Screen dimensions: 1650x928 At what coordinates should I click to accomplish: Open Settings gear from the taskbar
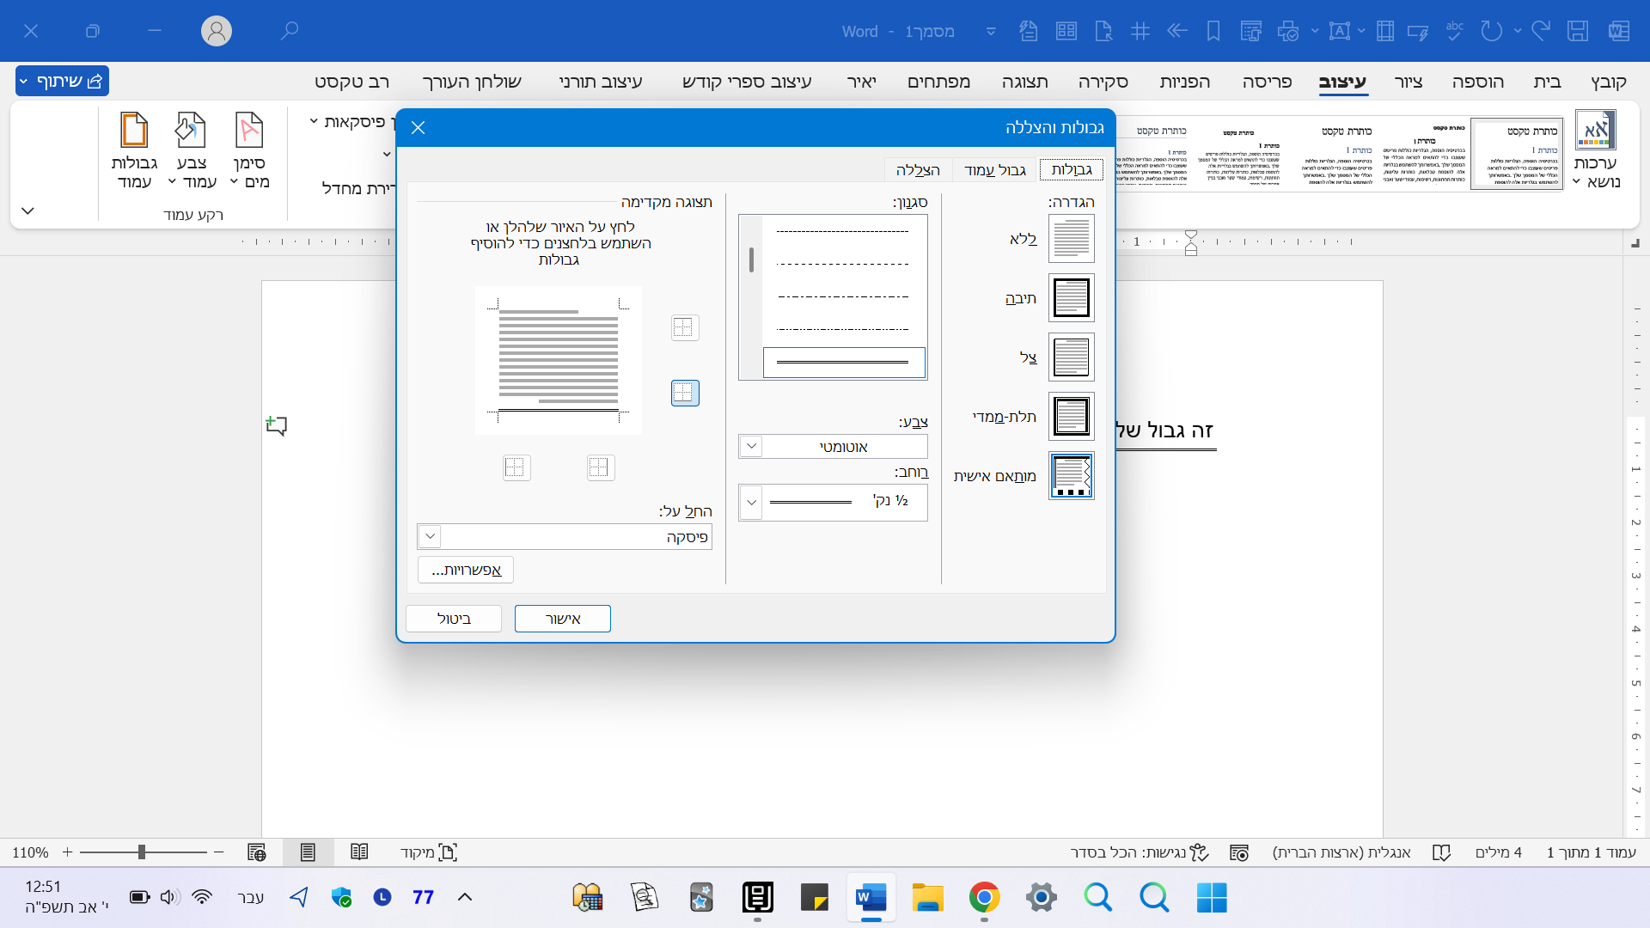[1041, 897]
